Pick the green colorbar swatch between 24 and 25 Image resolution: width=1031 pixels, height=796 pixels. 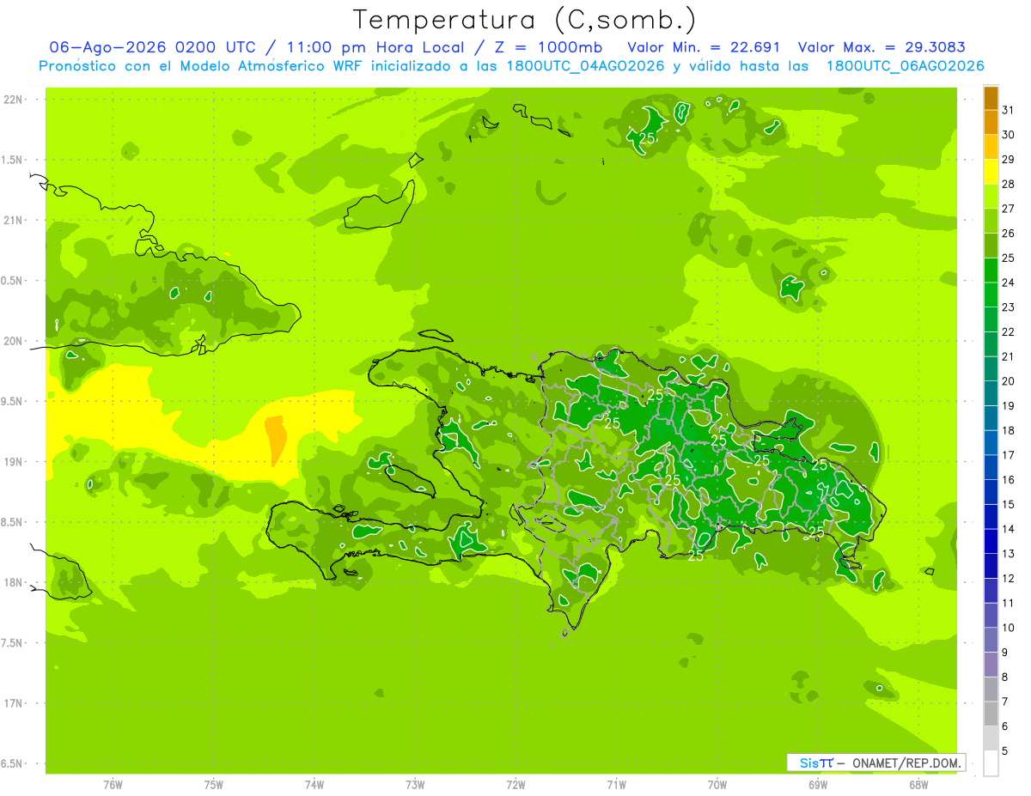991,270
